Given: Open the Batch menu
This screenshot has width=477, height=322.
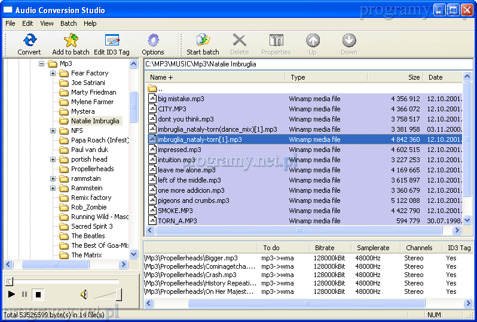Looking at the screenshot, I should (68, 23).
